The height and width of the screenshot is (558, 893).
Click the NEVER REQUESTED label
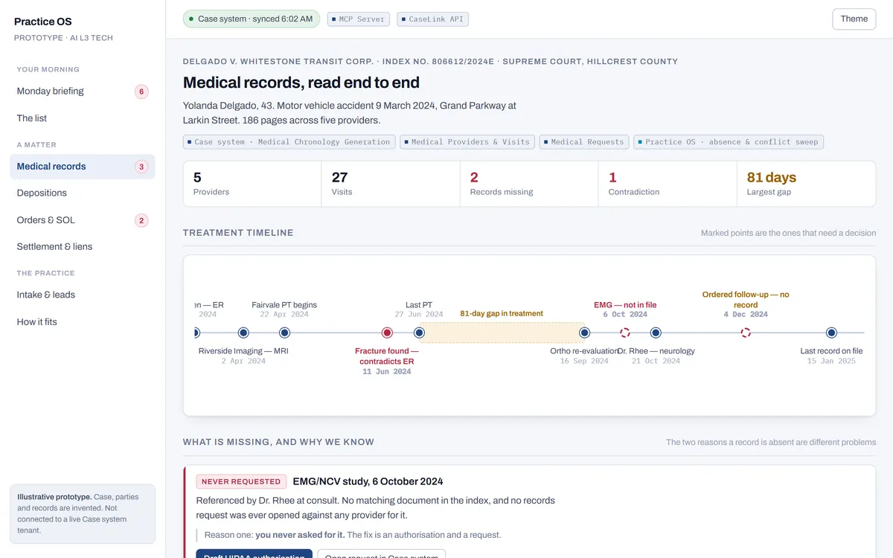(241, 481)
